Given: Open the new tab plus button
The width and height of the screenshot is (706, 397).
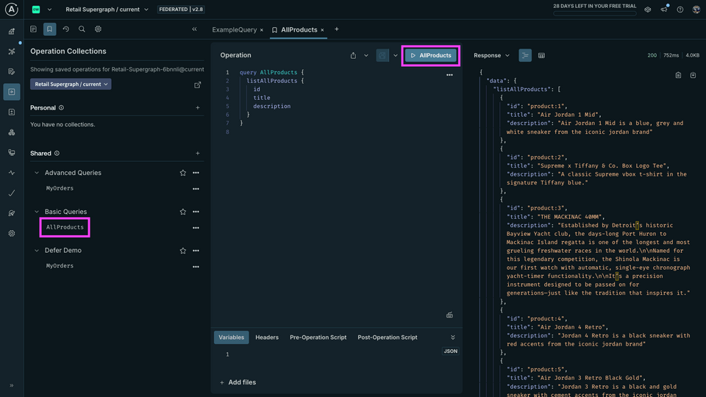Looking at the screenshot, I should 336,29.
